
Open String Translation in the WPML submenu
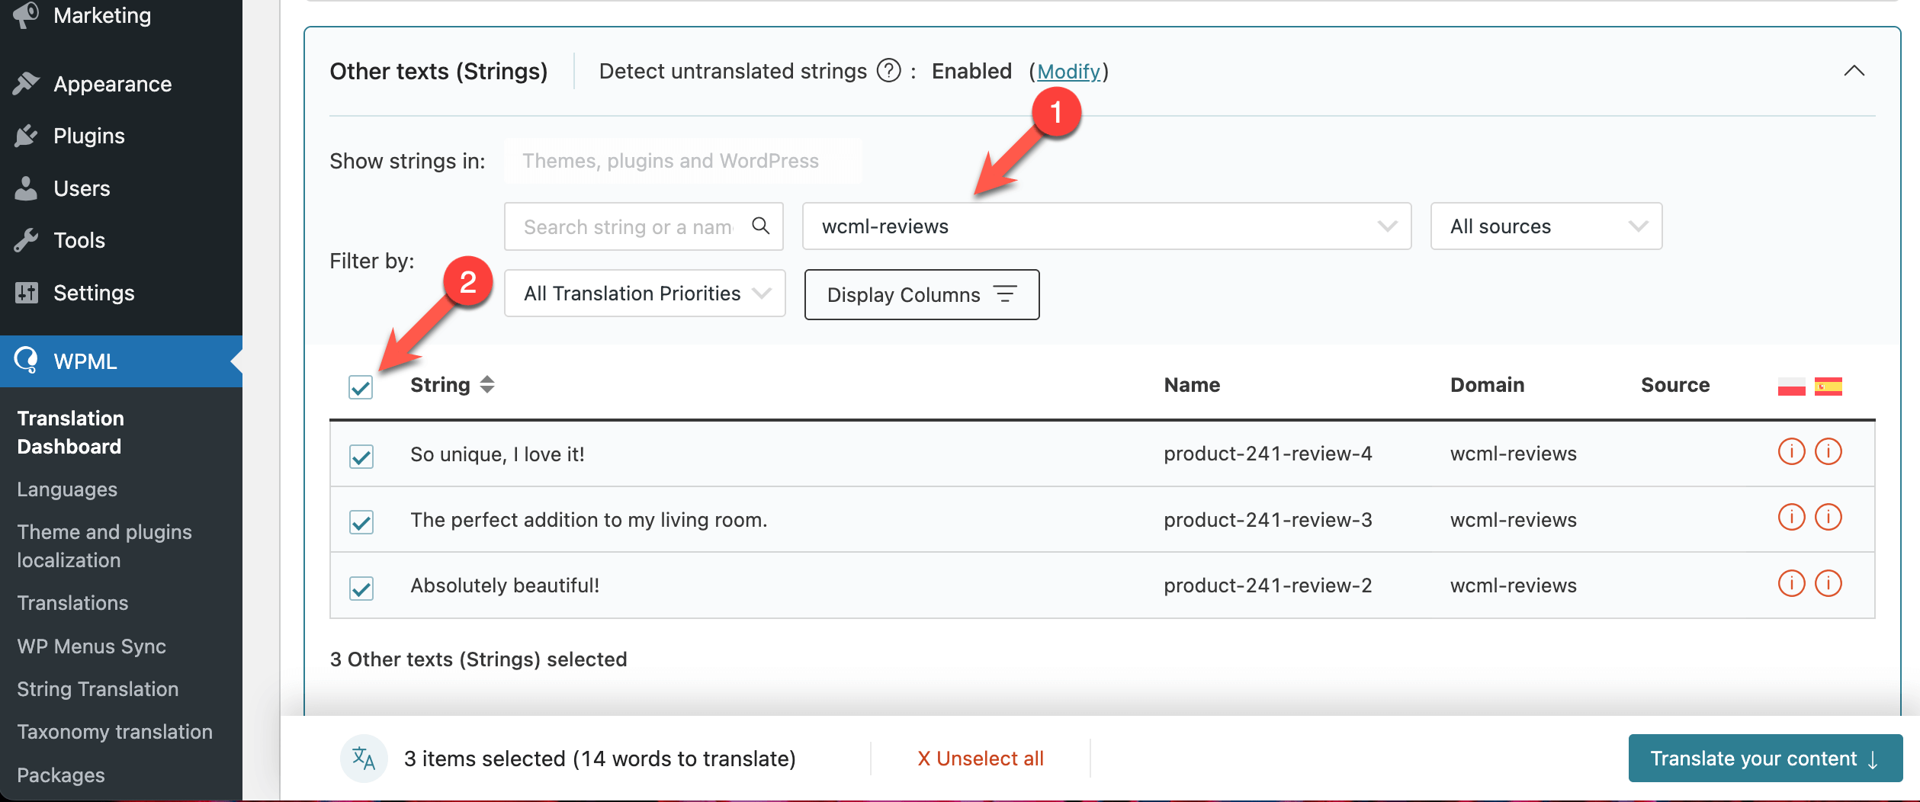coord(98,689)
